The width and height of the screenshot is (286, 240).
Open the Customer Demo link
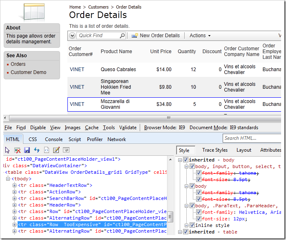[x=29, y=72]
